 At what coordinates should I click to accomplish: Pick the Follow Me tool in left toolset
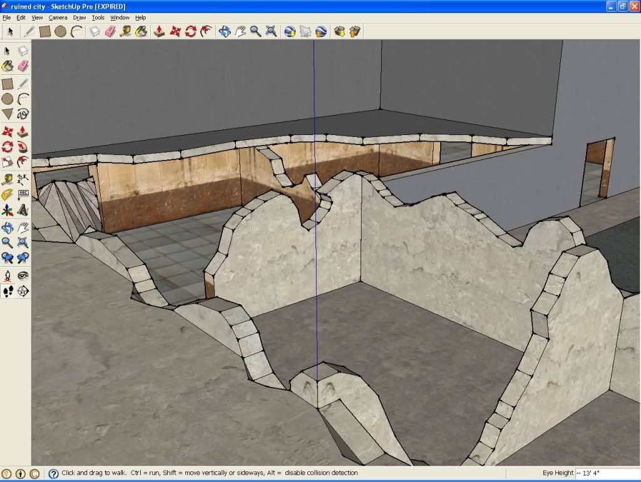[x=23, y=146]
